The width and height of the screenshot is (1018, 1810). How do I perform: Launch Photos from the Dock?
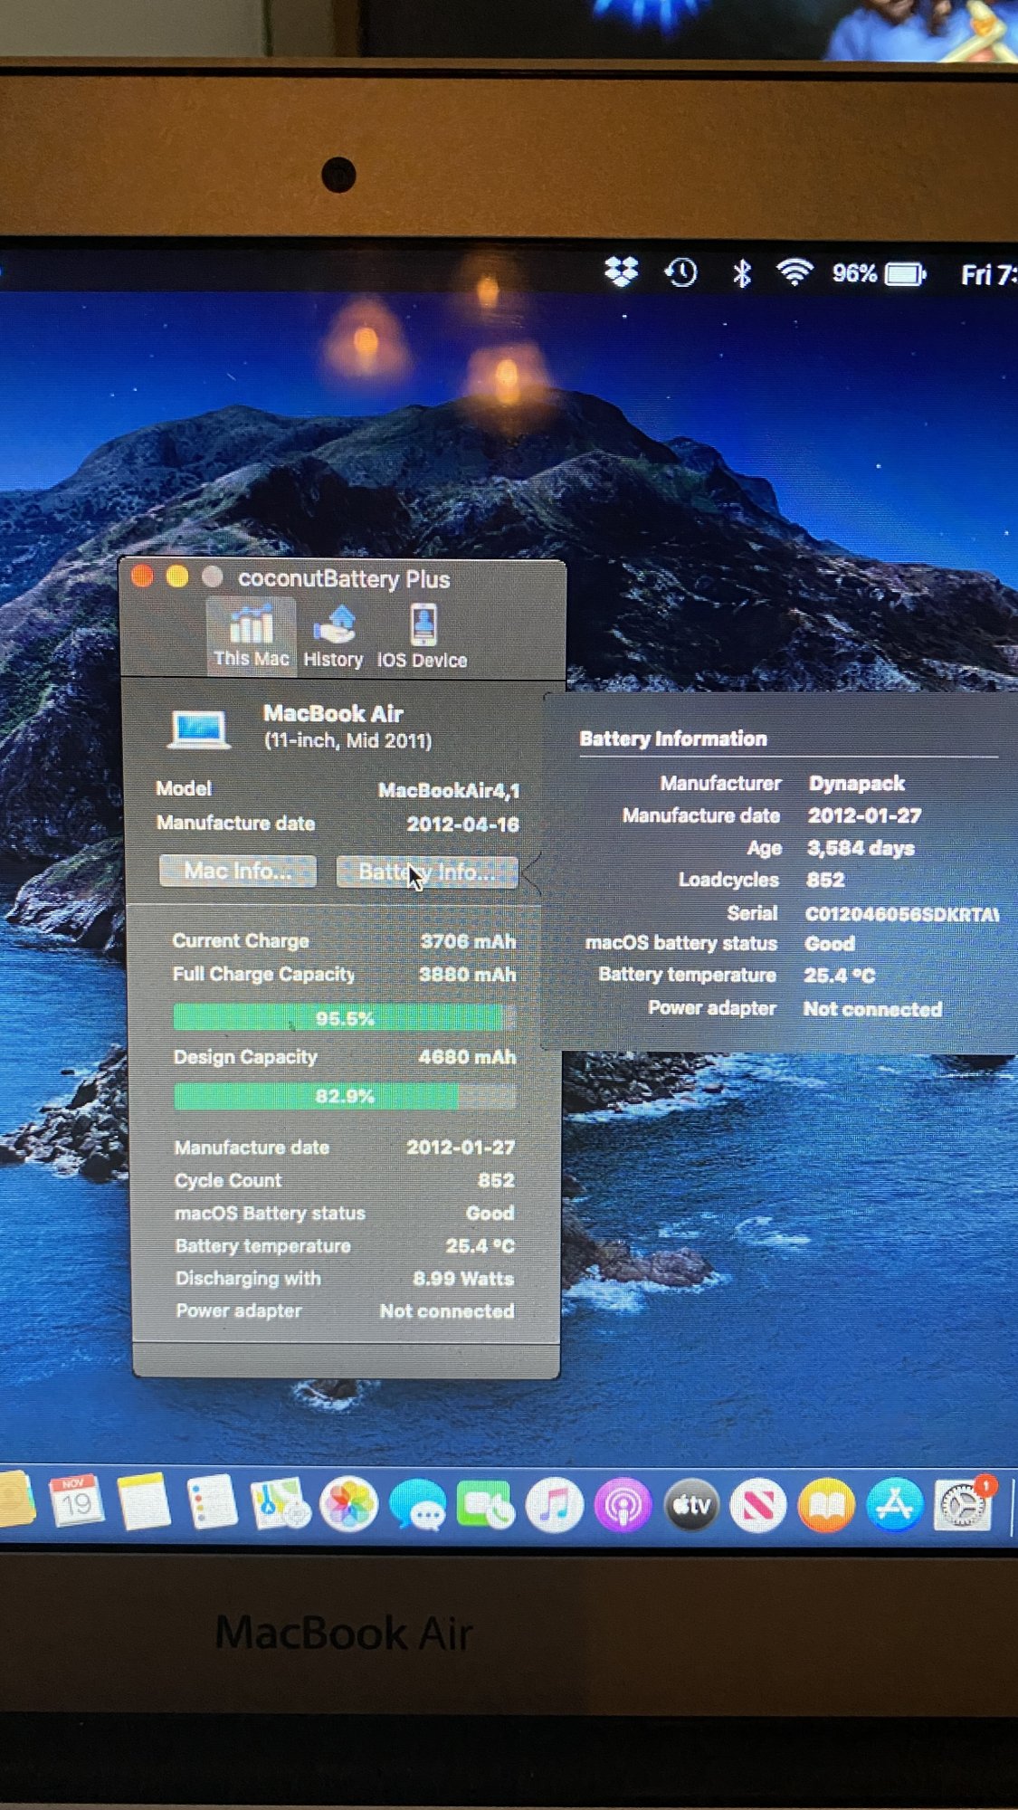tap(349, 1504)
